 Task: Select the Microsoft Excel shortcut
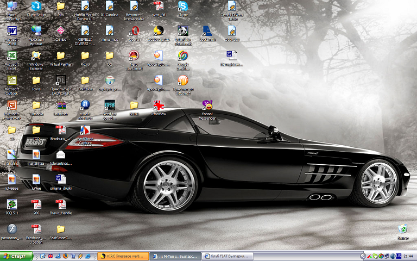12,56
